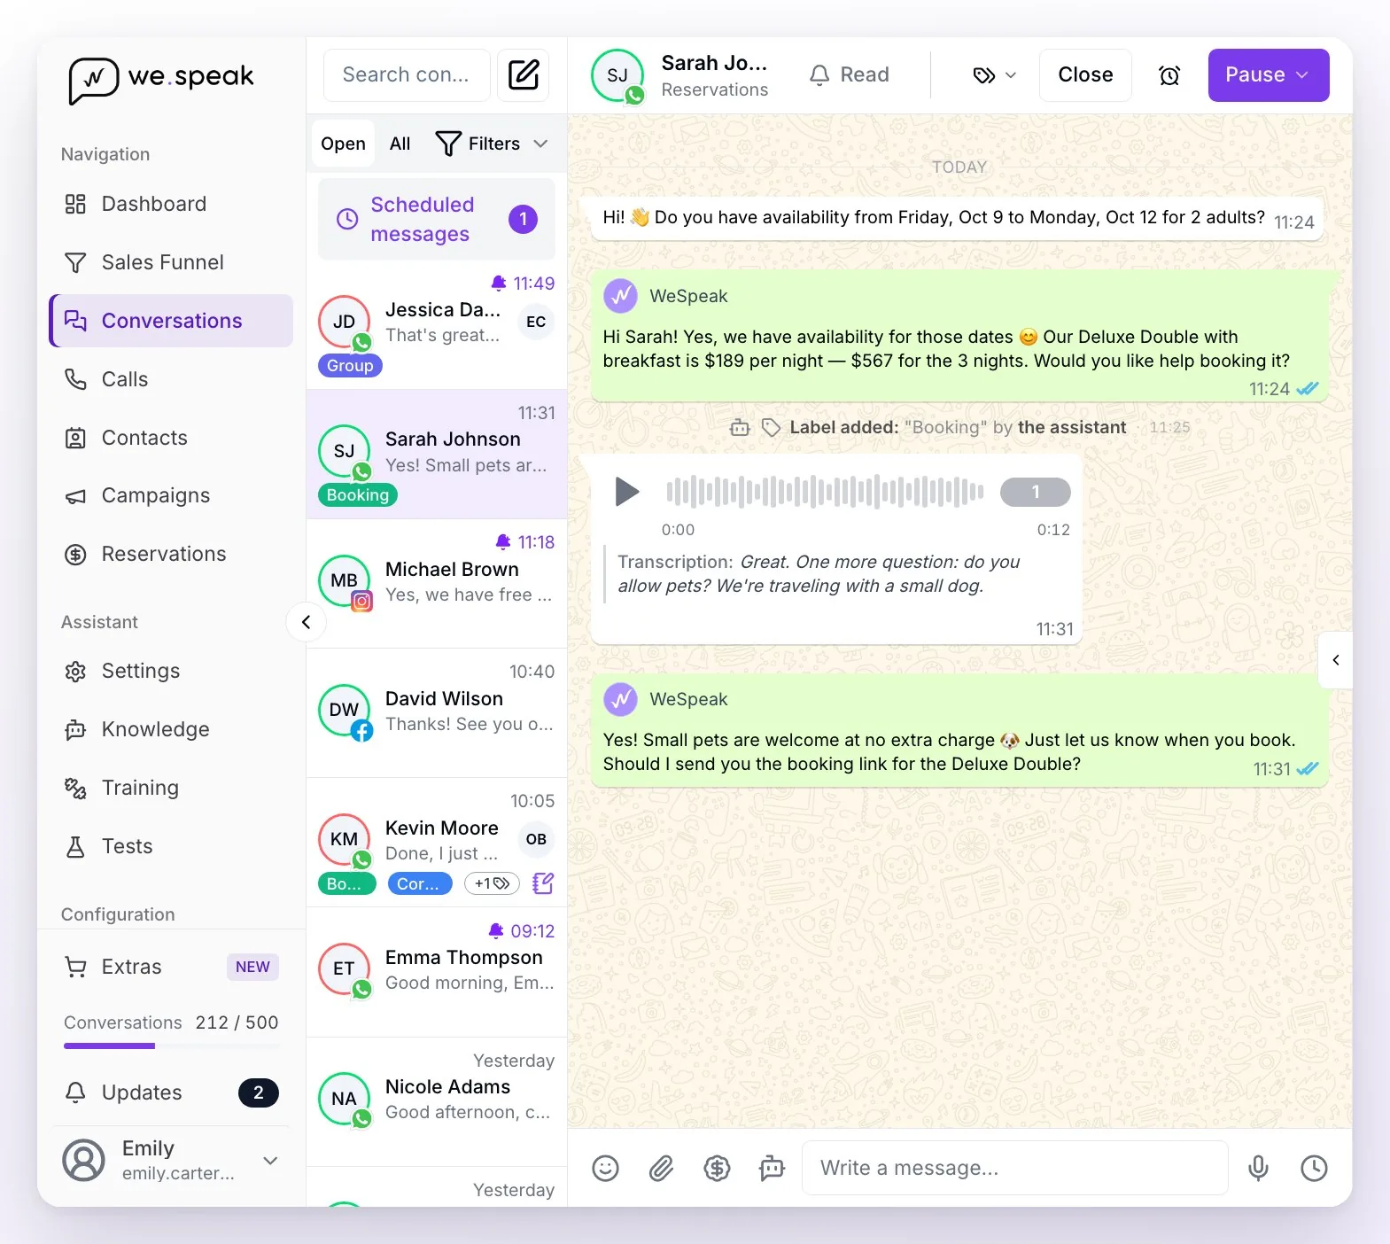Open Kevin Moore's note icon
The height and width of the screenshot is (1244, 1390).
[542, 882]
